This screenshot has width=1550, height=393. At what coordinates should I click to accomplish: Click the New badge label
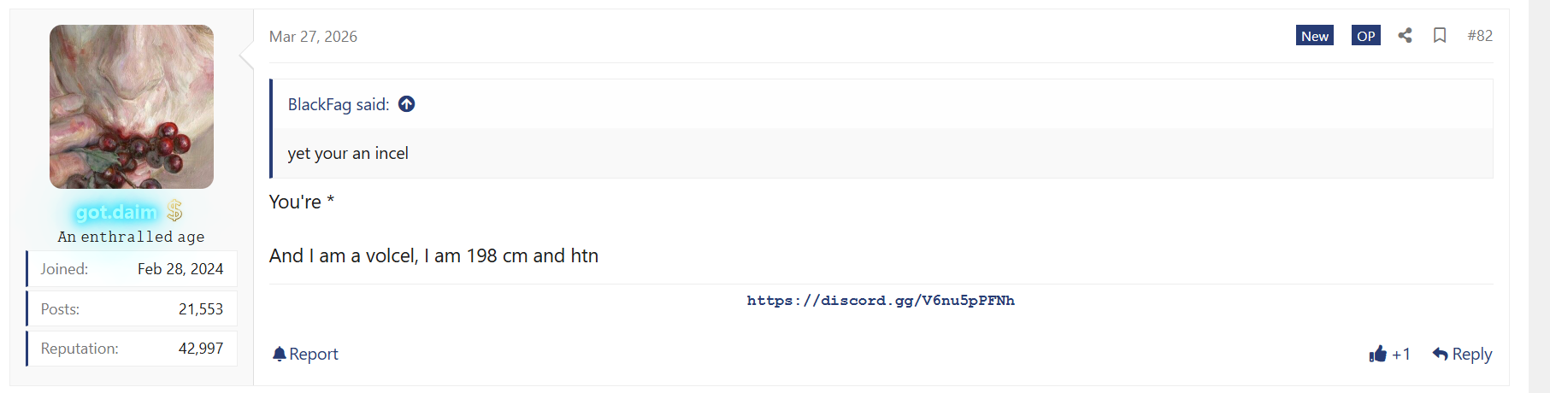click(x=1315, y=35)
